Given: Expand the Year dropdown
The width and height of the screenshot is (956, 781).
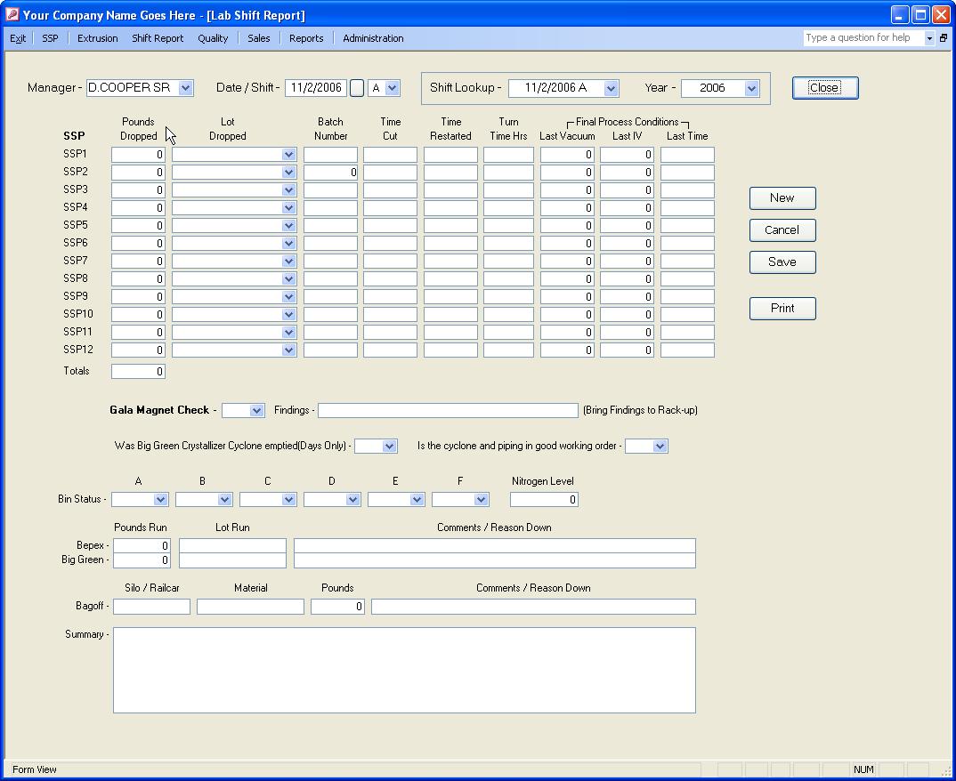Looking at the screenshot, I should click(x=751, y=88).
